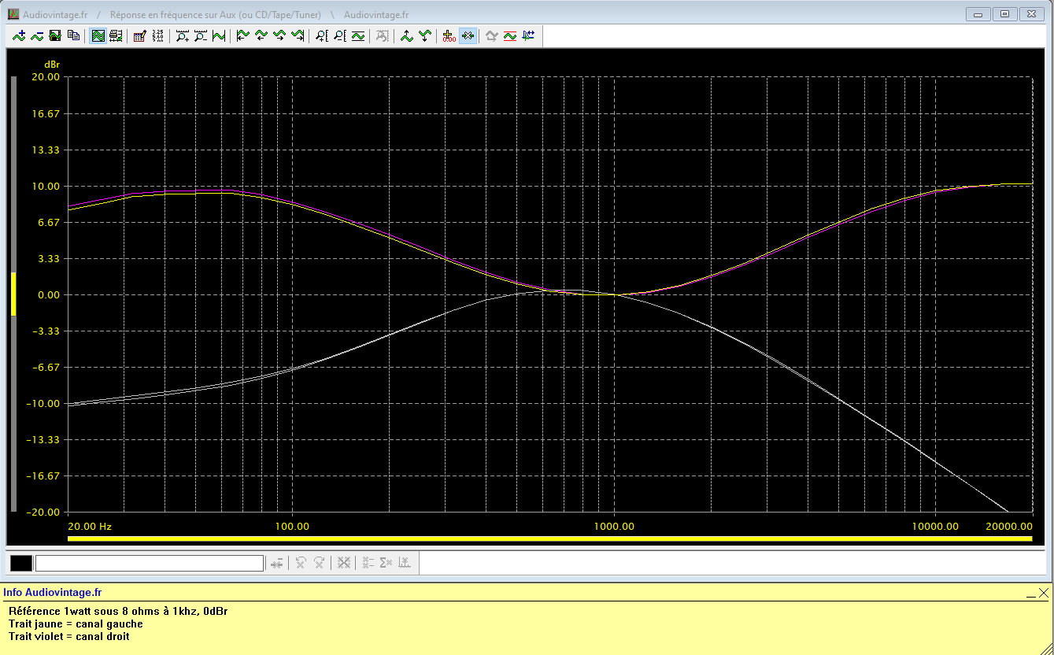Click the vertical zoom out magnifier icon
Screen dimensions: 1054x655
[339, 35]
